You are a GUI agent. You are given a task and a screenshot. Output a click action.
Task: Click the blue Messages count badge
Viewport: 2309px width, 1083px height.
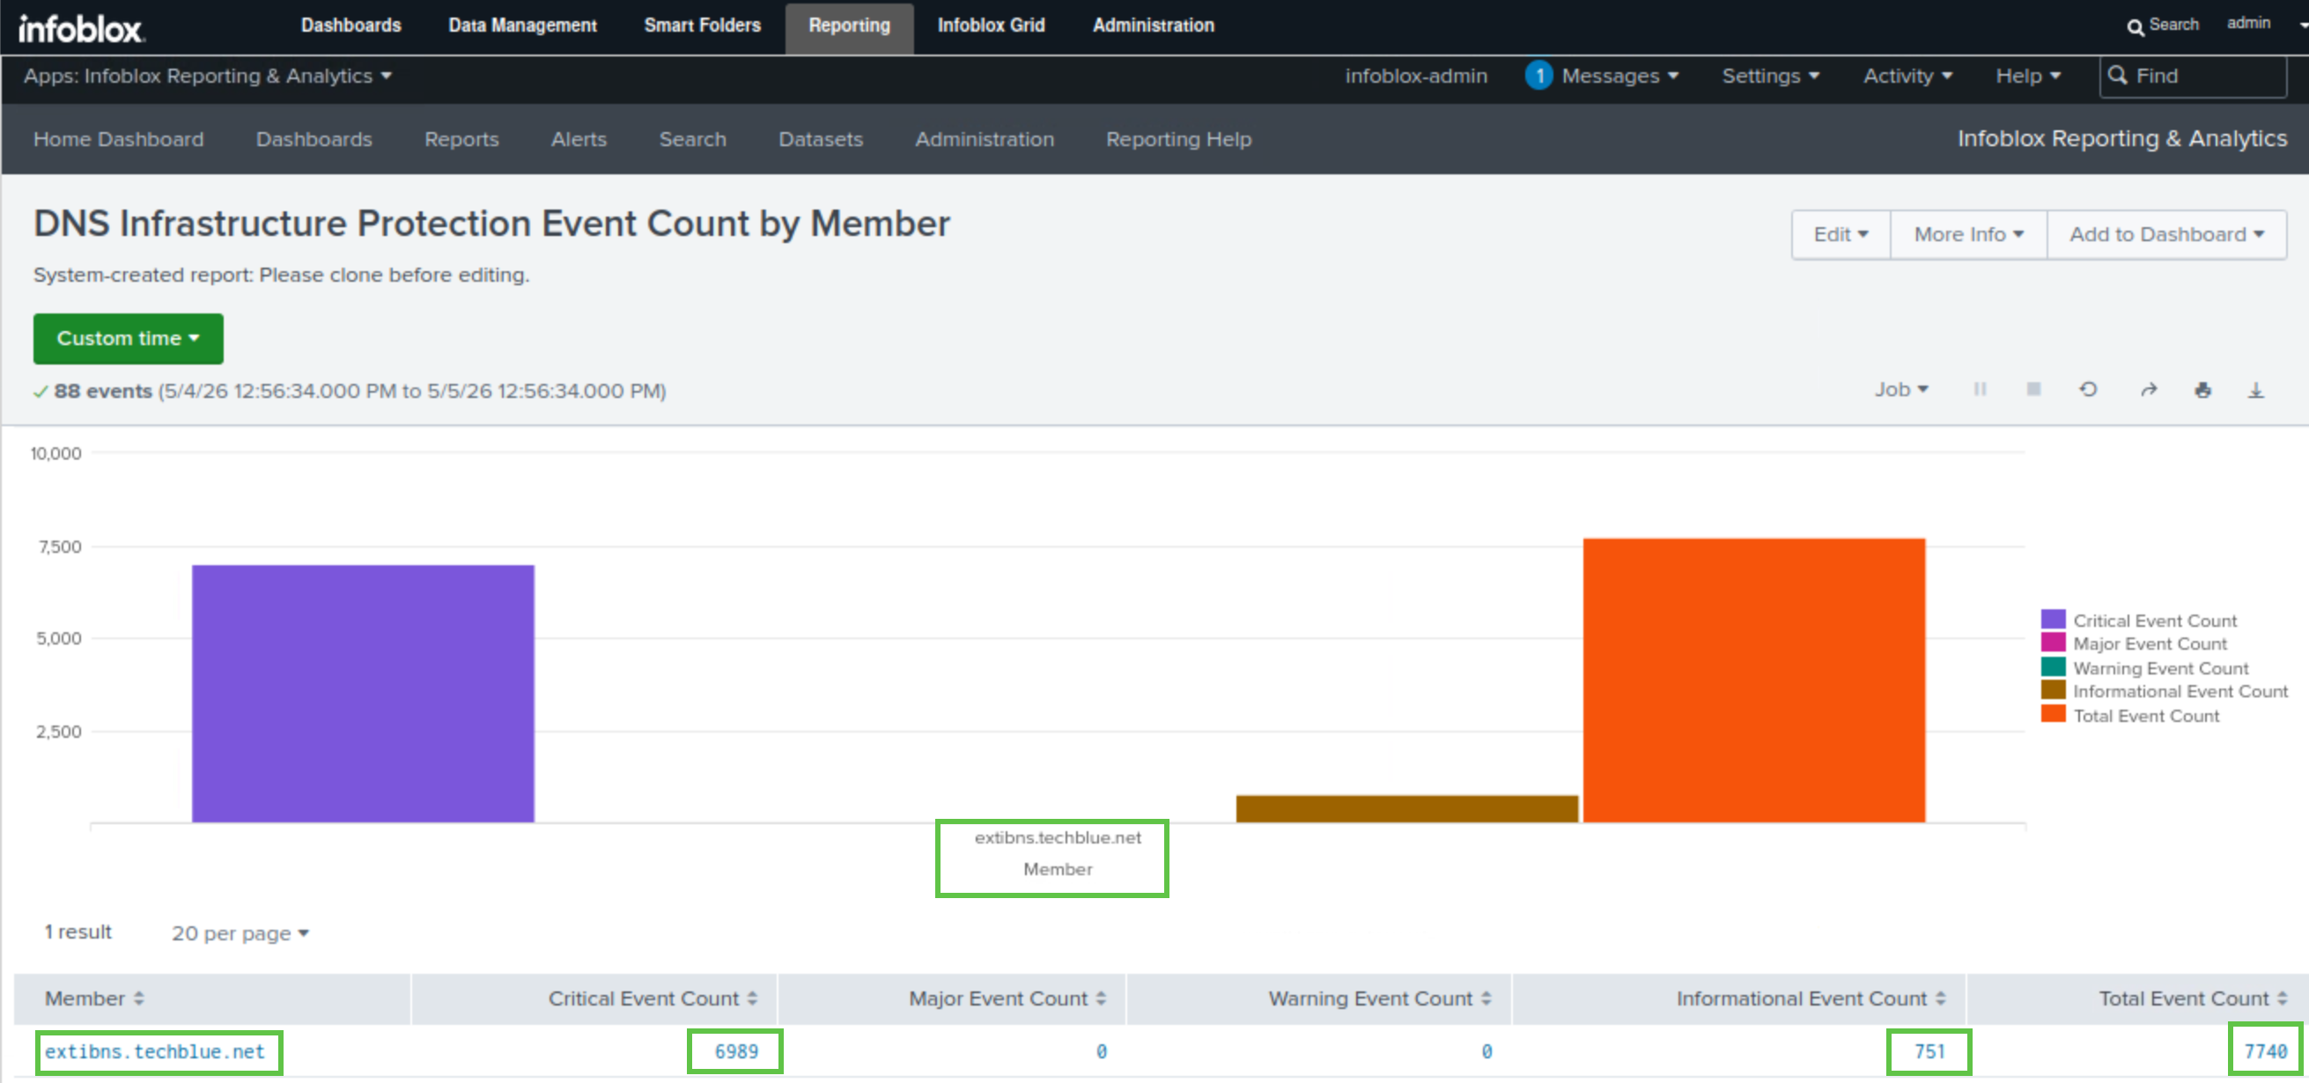click(1538, 76)
